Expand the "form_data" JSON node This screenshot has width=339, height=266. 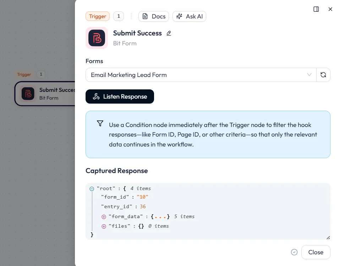pos(104,217)
